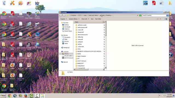Click the Users breadcrumb in address bar
This screenshot has height=98, width=175.
(x=85, y=15)
